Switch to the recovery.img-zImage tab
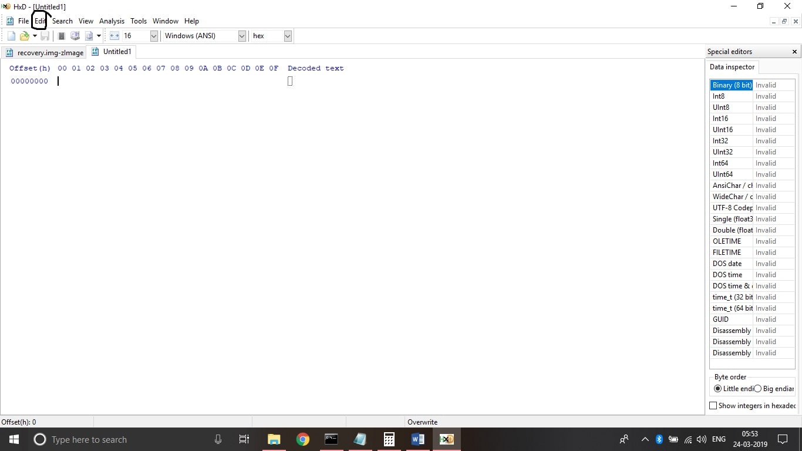 [45, 52]
